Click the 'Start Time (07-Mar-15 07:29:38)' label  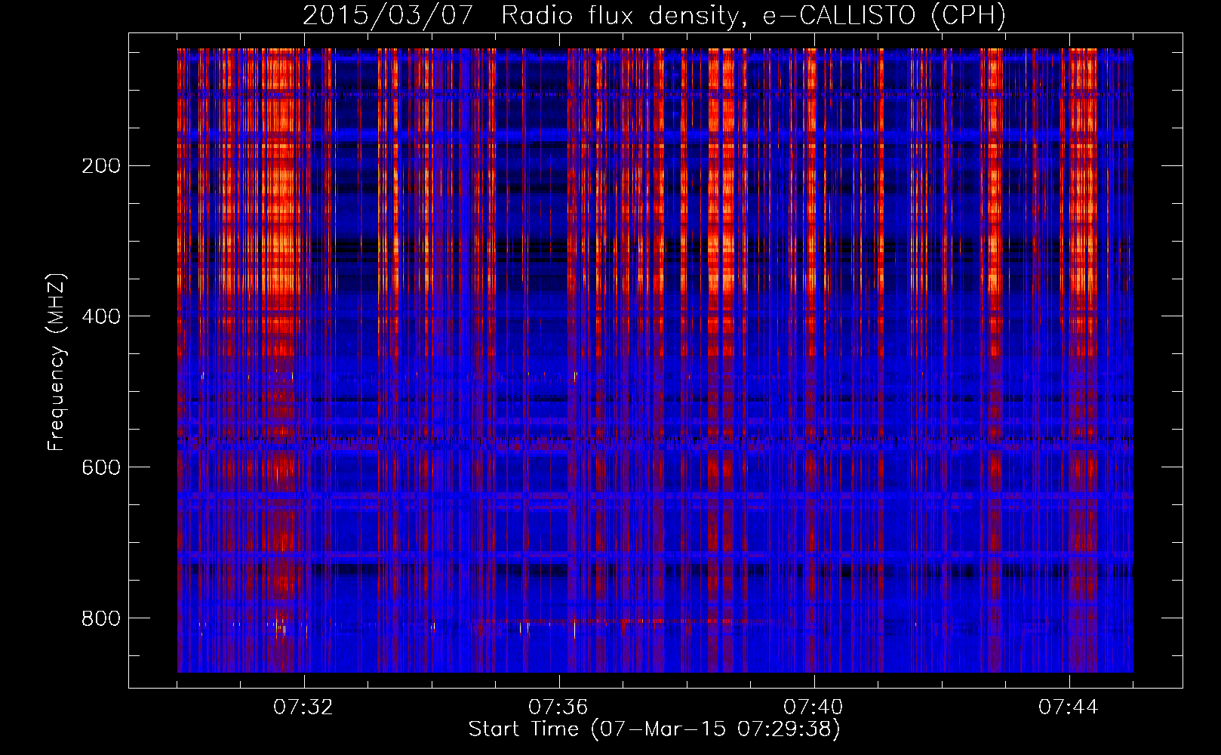click(654, 729)
